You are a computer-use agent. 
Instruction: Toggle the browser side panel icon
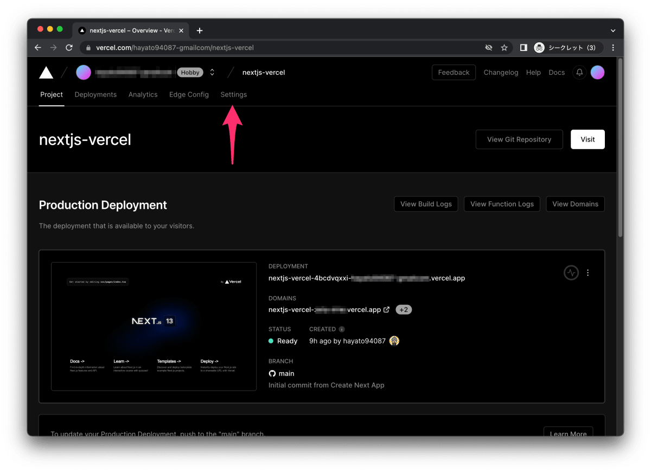(524, 48)
